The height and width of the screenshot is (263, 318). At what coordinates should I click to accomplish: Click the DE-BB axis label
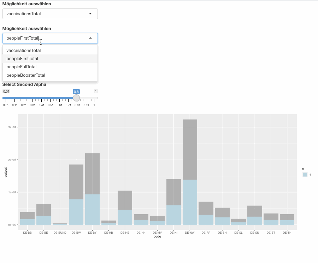click(27, 233)
